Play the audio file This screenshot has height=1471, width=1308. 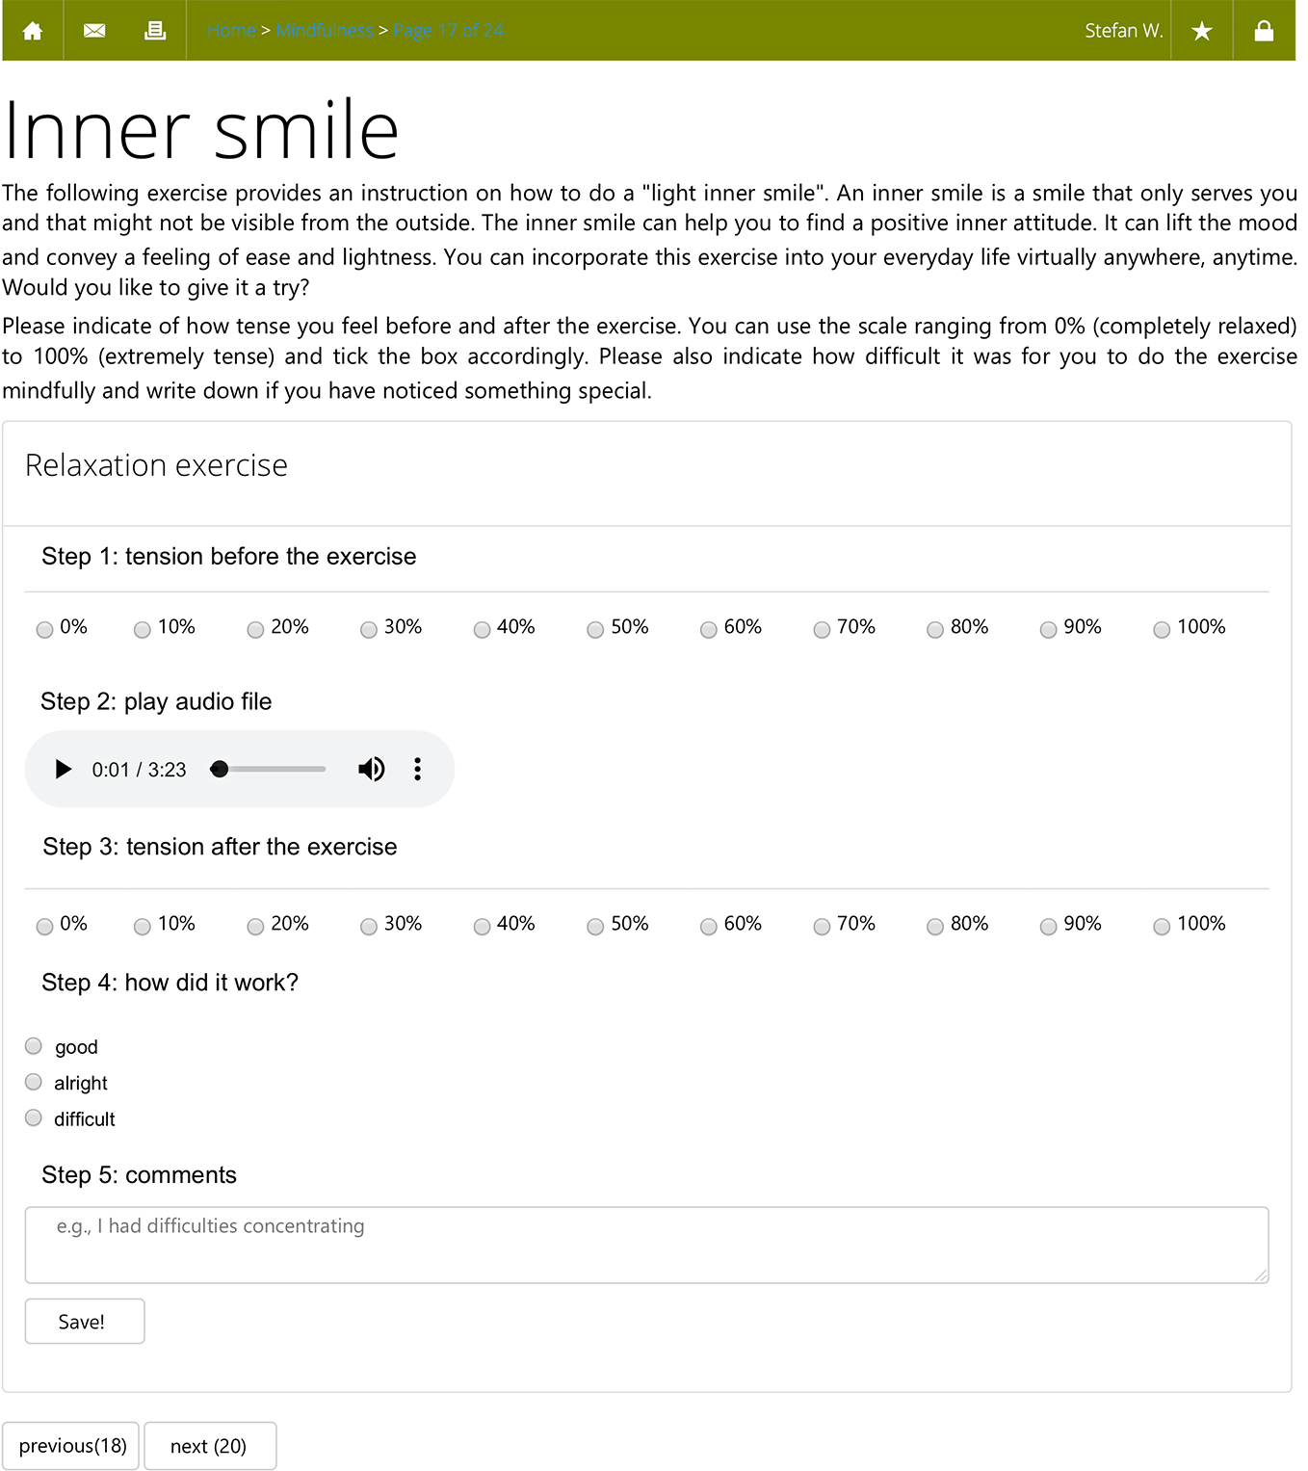tap(64, 769)
